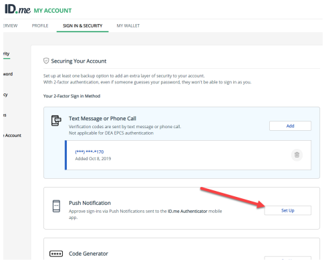Viewport: 326px width, 265px height.
Task: Open the Account item in the left sidebar
Action: tap(13, 136)
